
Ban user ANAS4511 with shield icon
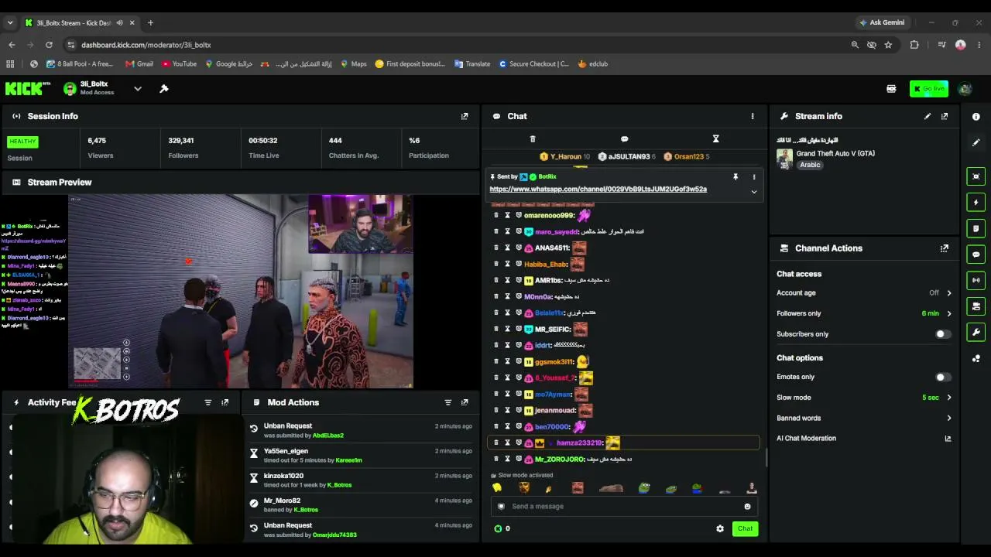click(519, 248)
